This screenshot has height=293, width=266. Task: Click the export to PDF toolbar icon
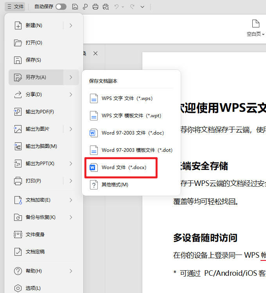(x=85, y=7)
